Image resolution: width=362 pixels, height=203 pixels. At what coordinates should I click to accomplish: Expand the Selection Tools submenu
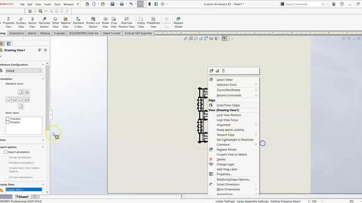[234, 85]
